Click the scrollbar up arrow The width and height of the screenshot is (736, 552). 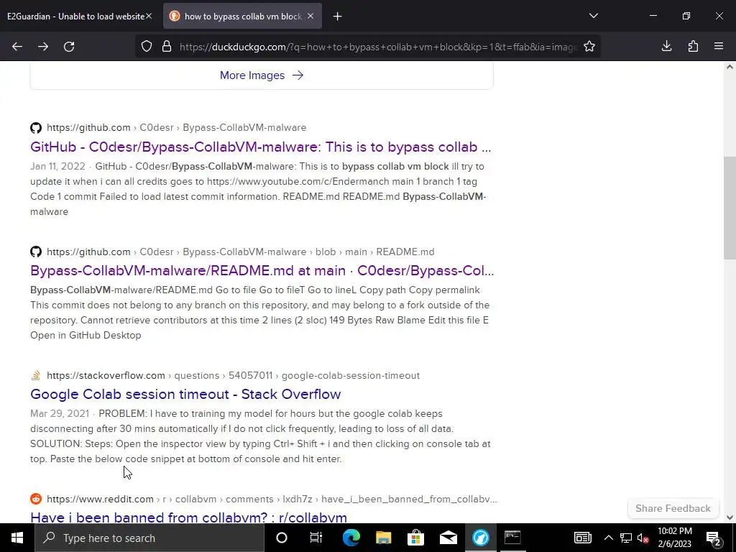click(730, 67)
